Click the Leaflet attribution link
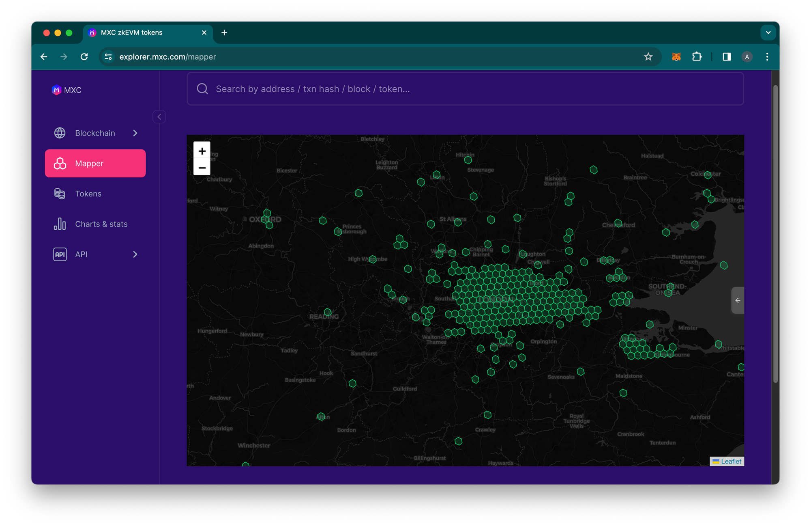The height and width of the screenshot is (526, 811). [x=731, y=461]
